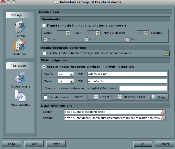The height and width of the screenshot is (149, 175).
Task: Click the Web-navigation Height spinner arrows
Action: click(120, 97)
